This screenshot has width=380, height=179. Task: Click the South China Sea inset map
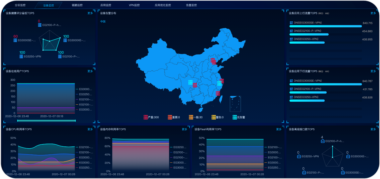coord(235,104)
